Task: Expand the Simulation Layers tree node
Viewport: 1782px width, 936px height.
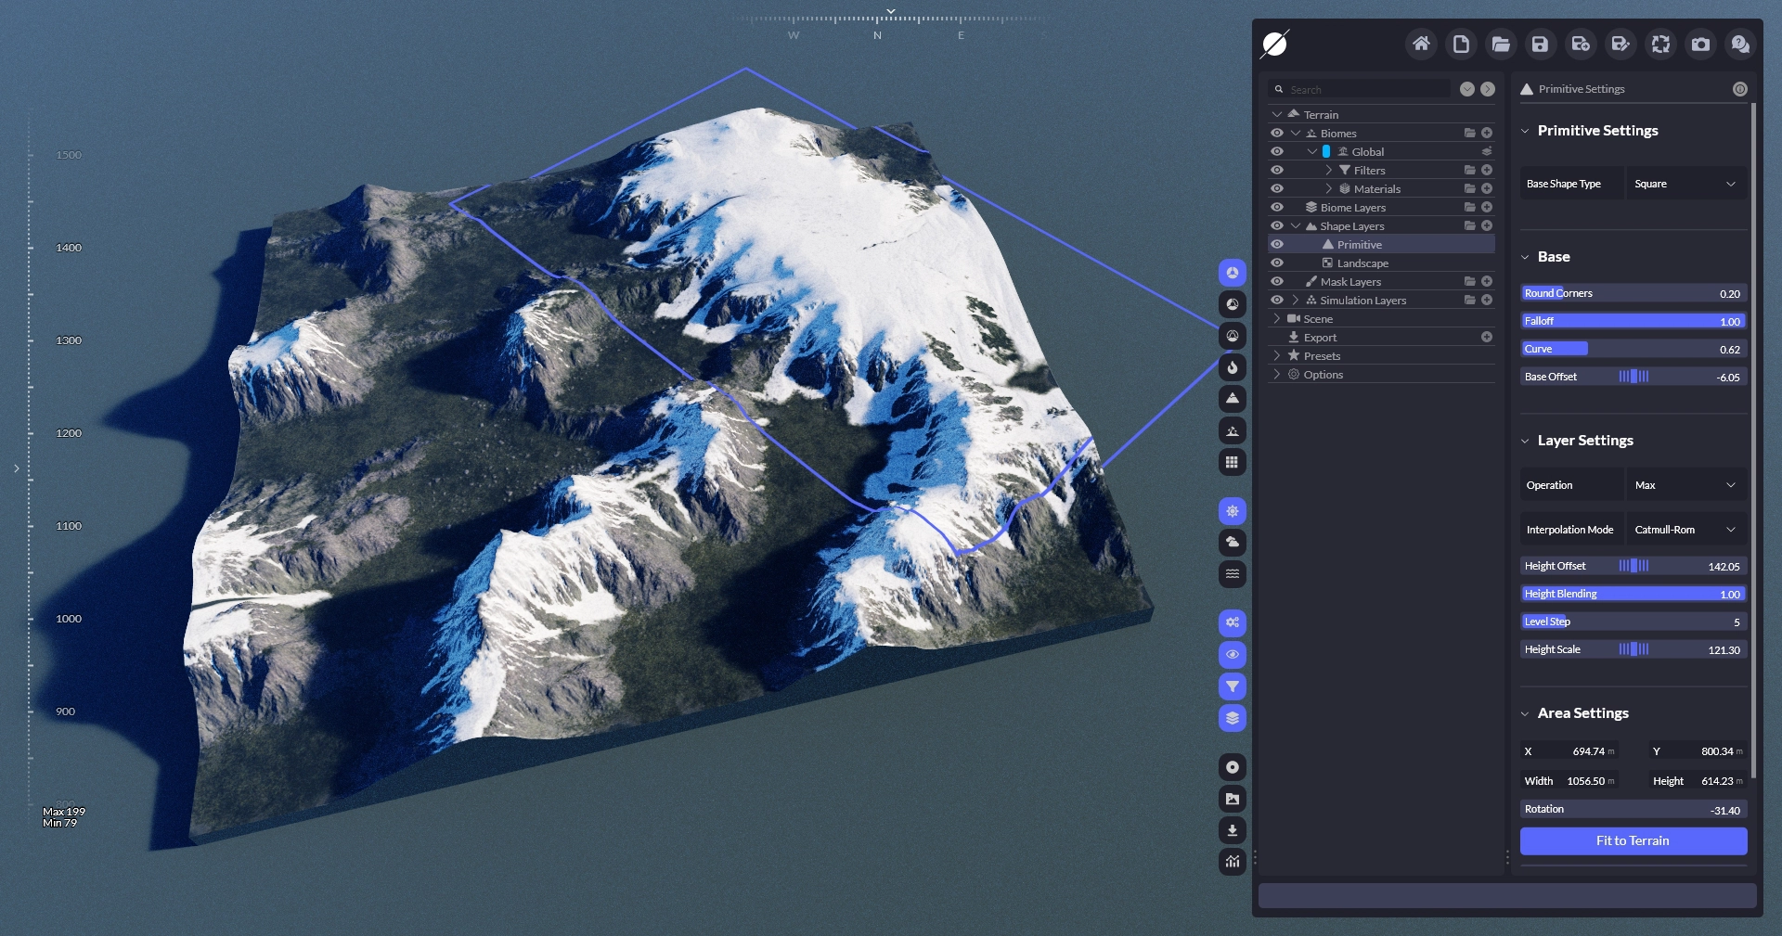Action: (1296, 300)
